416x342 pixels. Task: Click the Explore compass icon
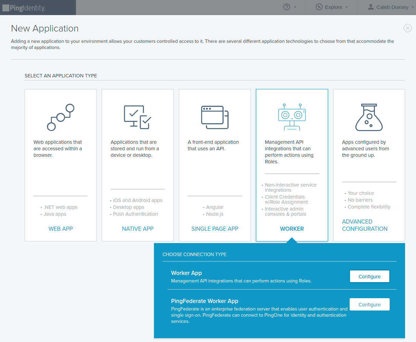coord(319,7)
